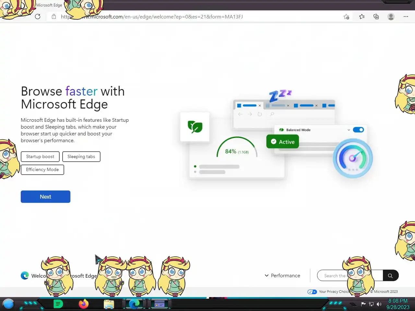Click the speedometer gauge graphic
This screenshot has width=415, height=311.
[x=353, y=158]
